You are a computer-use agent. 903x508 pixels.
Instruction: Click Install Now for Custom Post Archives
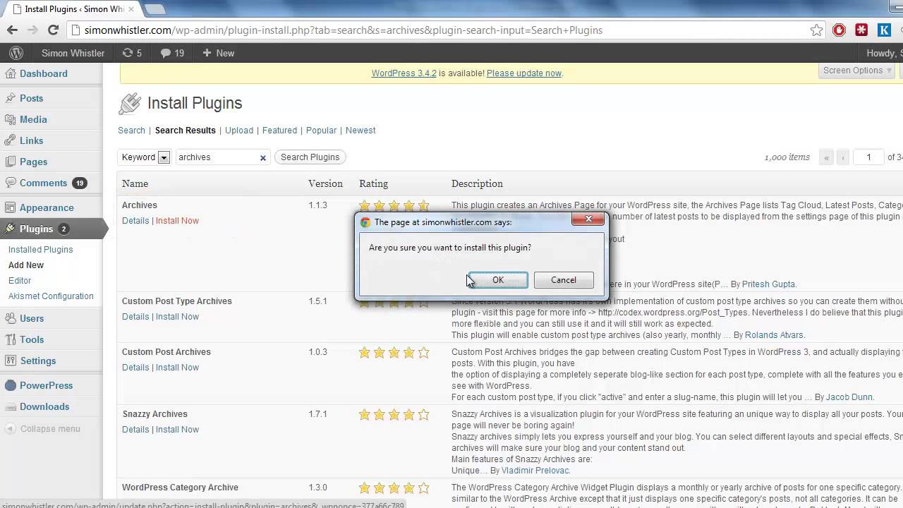pyautogui.click(x=177, y=368)
